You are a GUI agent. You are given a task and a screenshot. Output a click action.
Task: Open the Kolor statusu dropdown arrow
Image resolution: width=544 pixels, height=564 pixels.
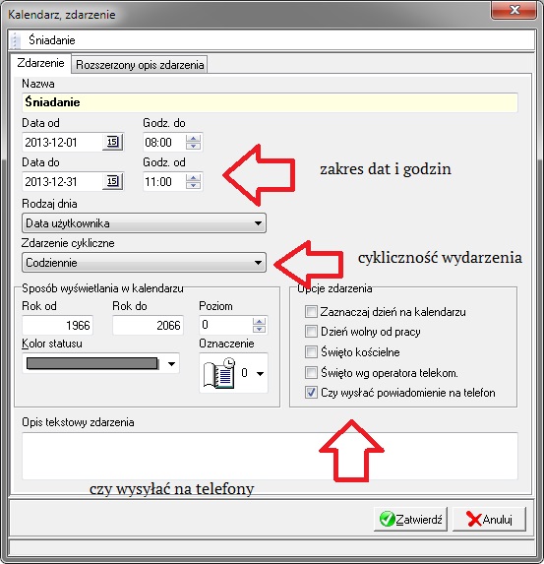(x=171, y=364)
